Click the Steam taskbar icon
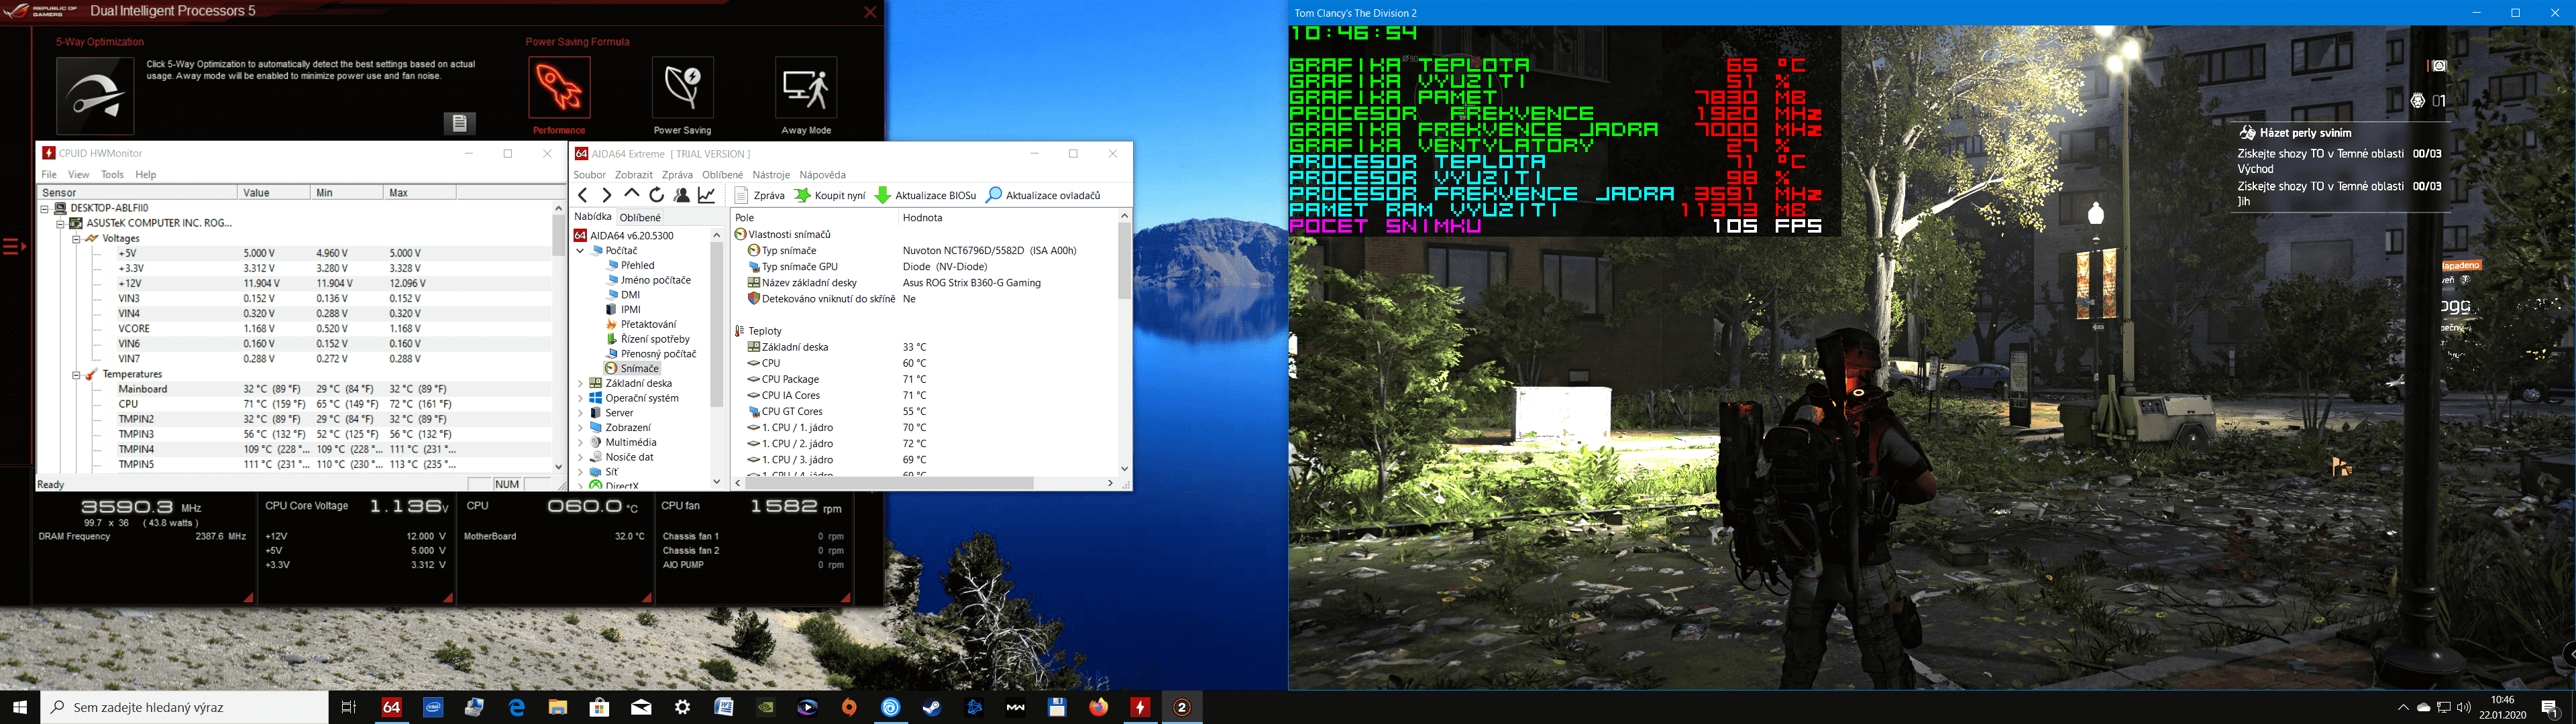This screenshot has width=2576, height=724. [932, 707]
